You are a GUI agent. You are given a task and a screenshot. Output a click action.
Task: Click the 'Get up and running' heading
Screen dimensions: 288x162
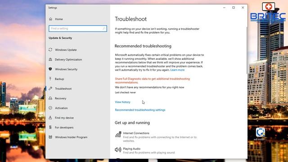(x=132, y=122)
